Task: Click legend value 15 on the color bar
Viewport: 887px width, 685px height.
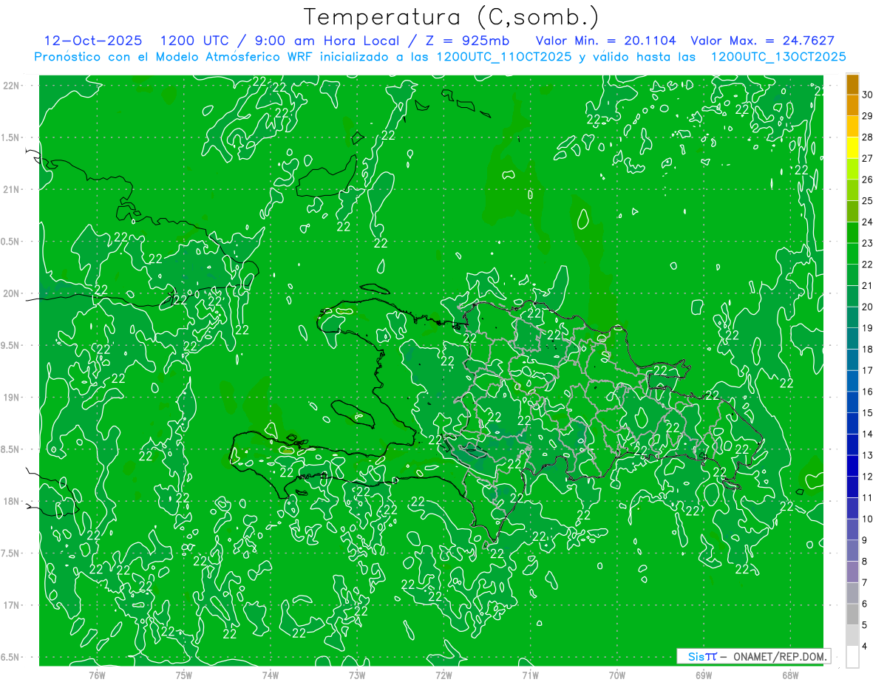Action: tap(868, 413)
